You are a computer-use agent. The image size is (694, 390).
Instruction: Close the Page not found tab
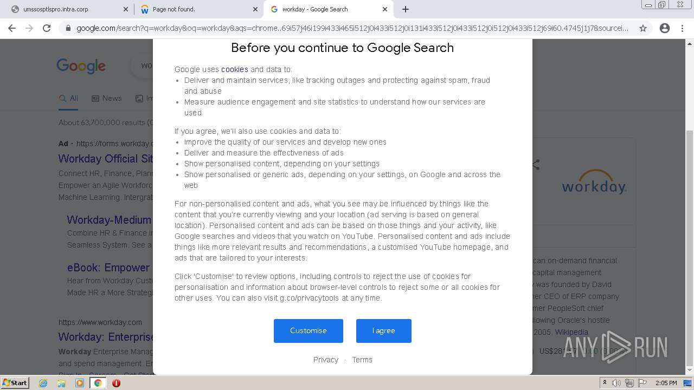click(255, 9)
